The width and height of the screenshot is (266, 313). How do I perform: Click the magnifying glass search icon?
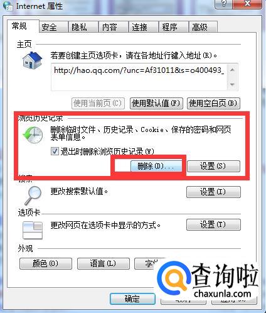coord(33,195)
